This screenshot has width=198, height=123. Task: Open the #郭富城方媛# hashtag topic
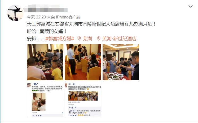coord(60,39)
